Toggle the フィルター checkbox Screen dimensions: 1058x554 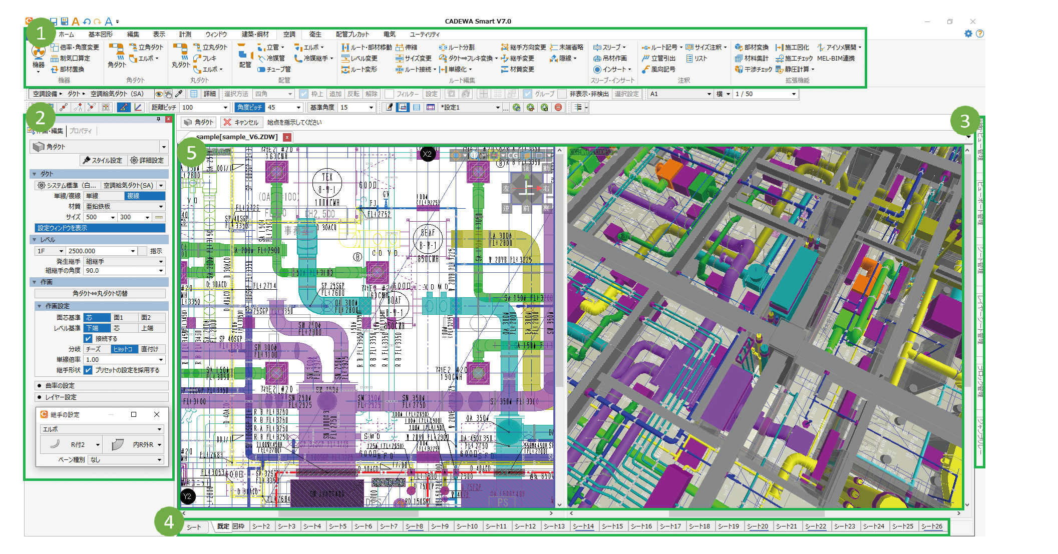pyautogui.click(x=389, y=94)
